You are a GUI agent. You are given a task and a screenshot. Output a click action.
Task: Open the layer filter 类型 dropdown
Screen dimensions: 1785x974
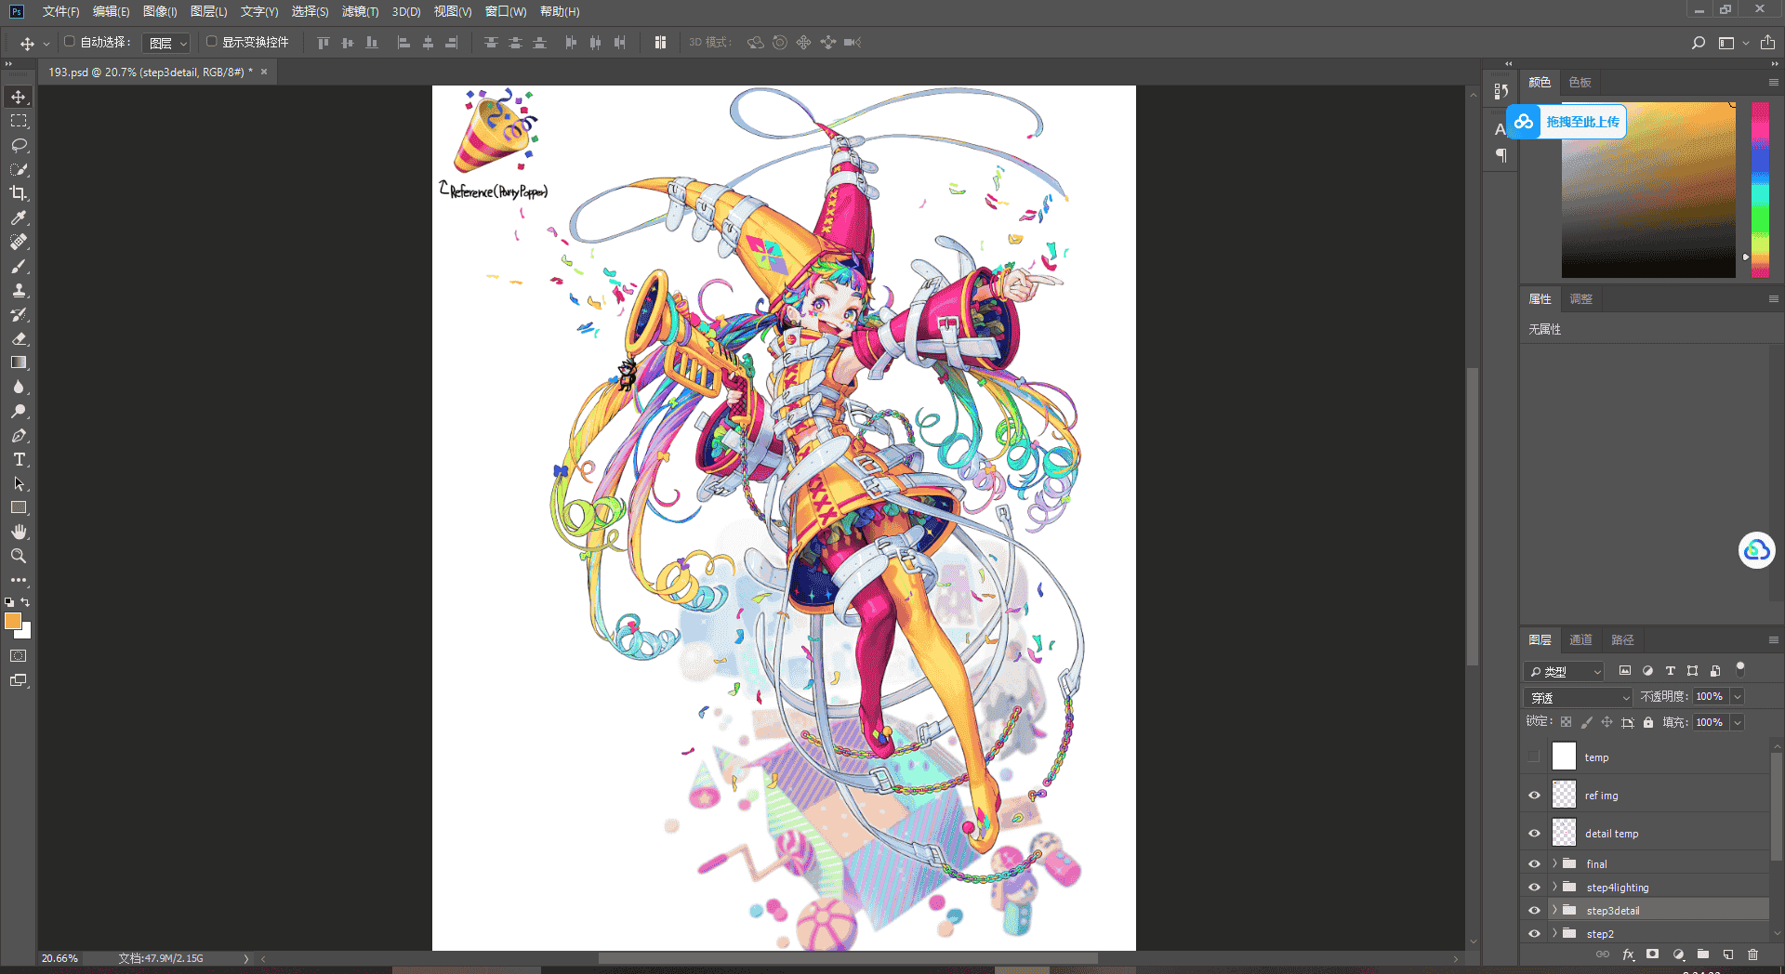(1565, 671)
